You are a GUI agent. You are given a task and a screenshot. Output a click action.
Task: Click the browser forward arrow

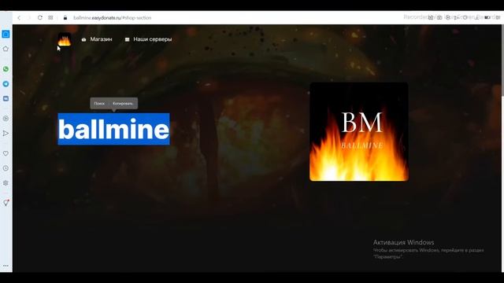tap(29, 17)
